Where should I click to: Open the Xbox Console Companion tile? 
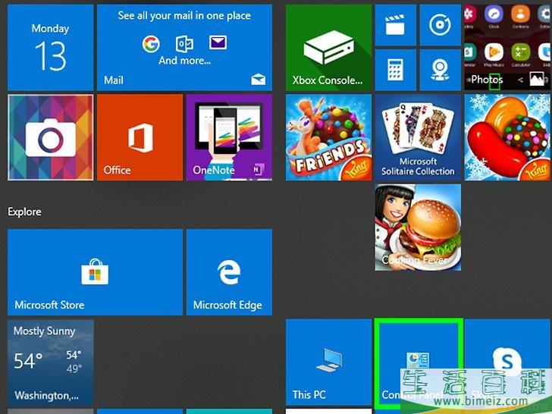[x=328, y=47]
